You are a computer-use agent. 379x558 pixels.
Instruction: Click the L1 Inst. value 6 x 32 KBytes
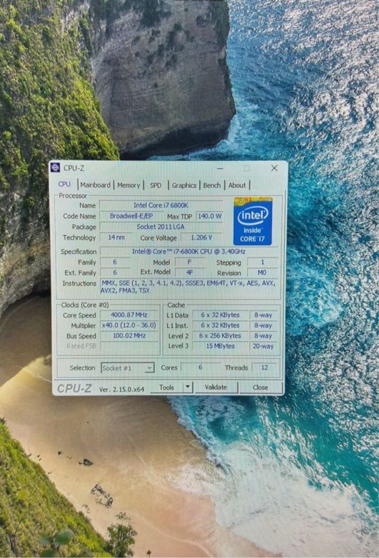tap(220, 325)
